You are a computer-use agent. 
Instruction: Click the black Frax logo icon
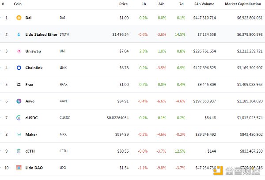[x=19, y=84]
